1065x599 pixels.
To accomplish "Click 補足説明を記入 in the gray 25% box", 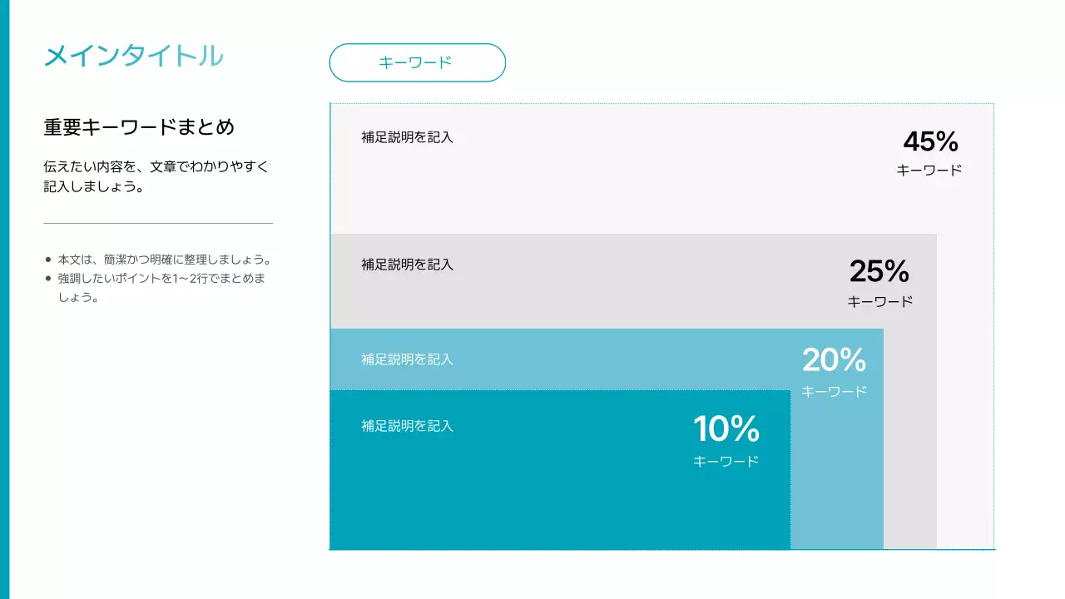I will [407, 265].
